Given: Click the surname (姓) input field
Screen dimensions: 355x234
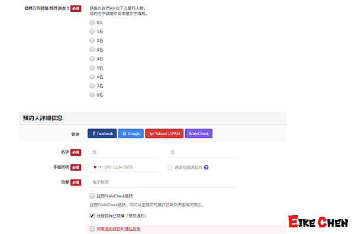Looking at the screenshot, I should tap(124, 152).
